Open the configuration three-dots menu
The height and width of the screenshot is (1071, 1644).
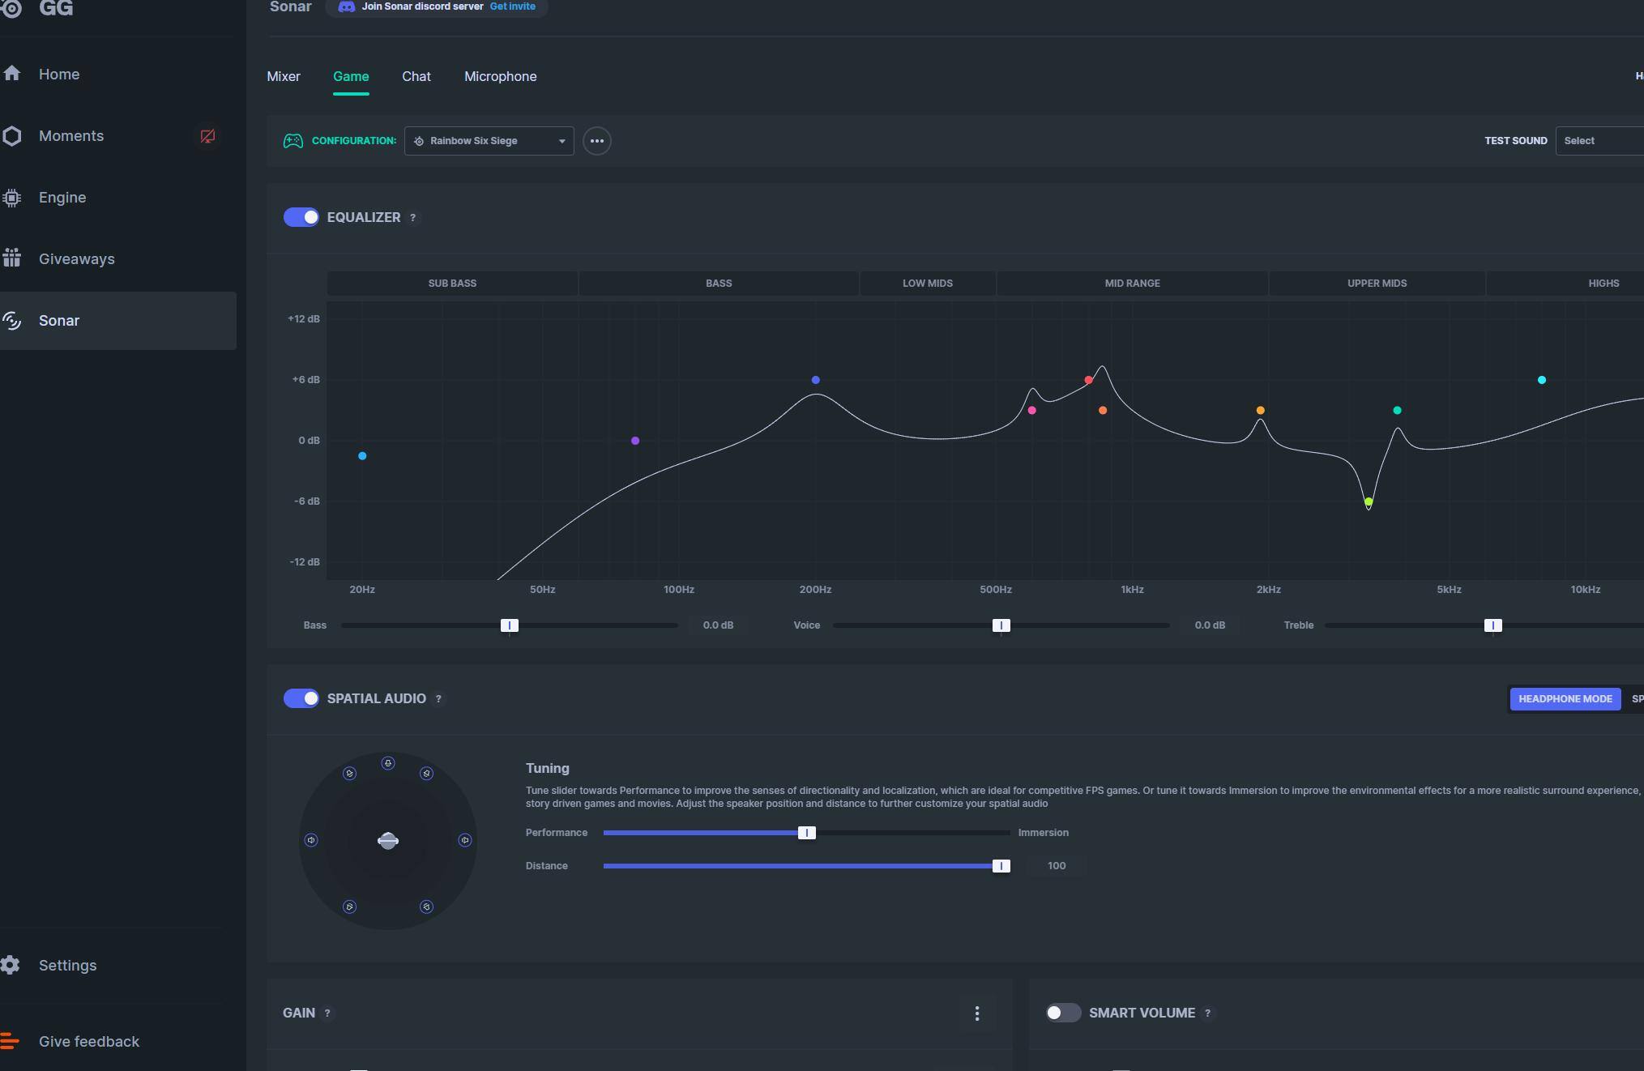pos(596,141)
